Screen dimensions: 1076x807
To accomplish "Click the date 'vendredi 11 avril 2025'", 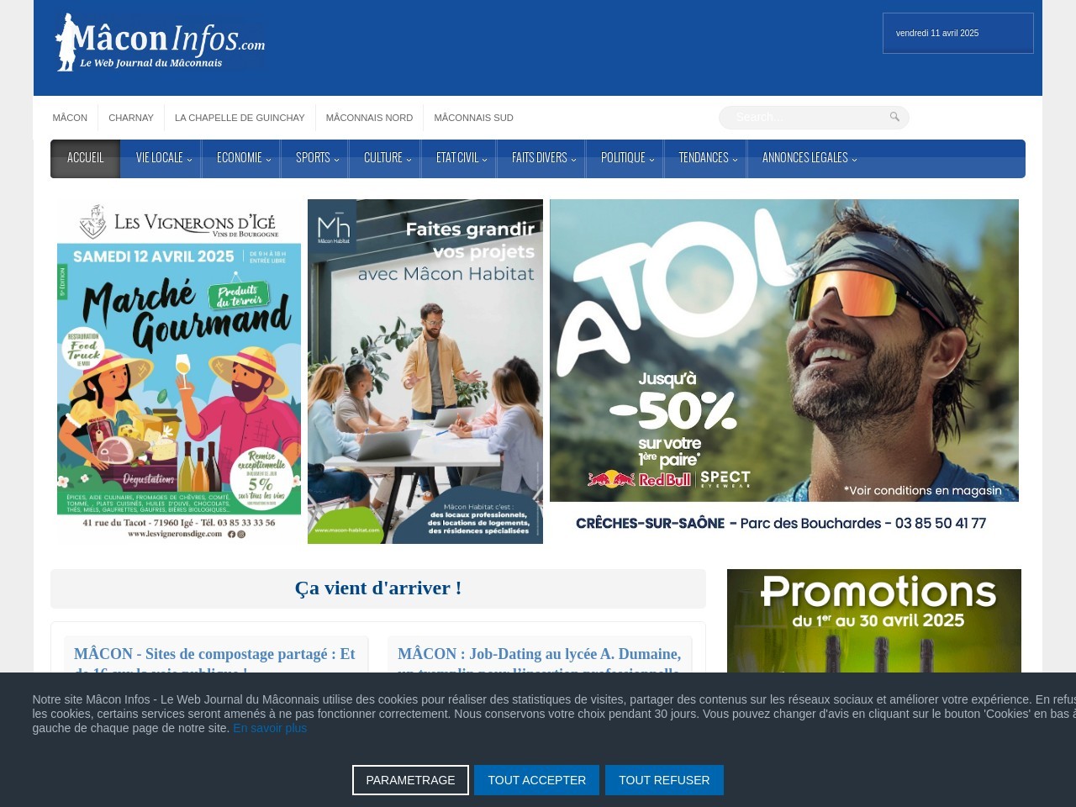I will coord(937,34).
